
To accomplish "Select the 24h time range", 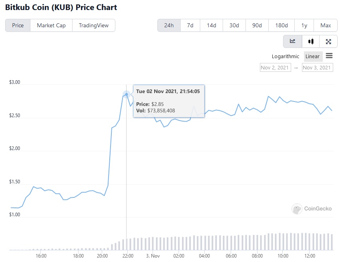I will 169,25.
